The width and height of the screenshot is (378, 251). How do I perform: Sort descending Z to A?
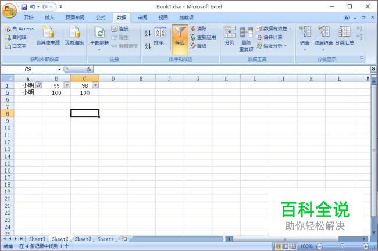tap(148, 45)
